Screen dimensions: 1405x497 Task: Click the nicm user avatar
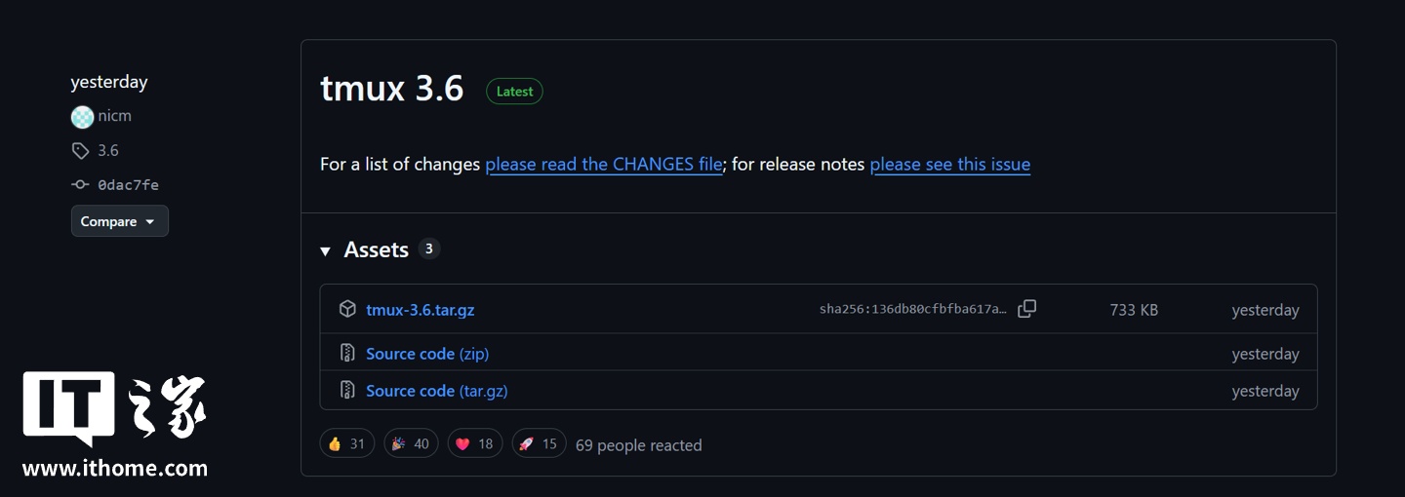(82, 117)
